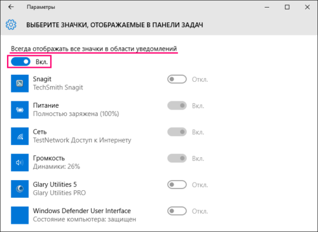The height and width of the screenshot is (232, 318).
Task: Click the Snagit name label
Action: click(42, 79)
